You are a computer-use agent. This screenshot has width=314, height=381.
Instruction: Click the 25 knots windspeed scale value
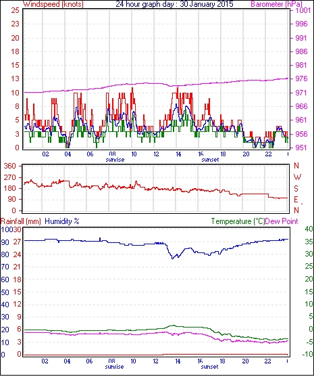[x=15, y=10]
